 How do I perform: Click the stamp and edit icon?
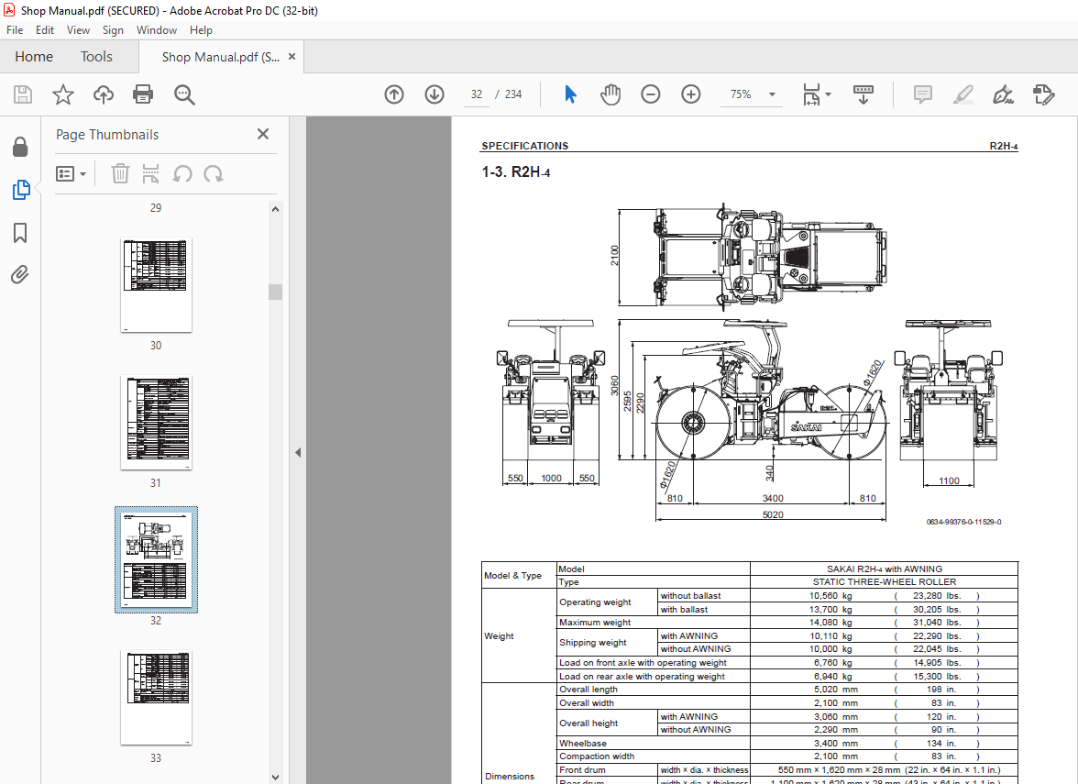(1043, 94)
